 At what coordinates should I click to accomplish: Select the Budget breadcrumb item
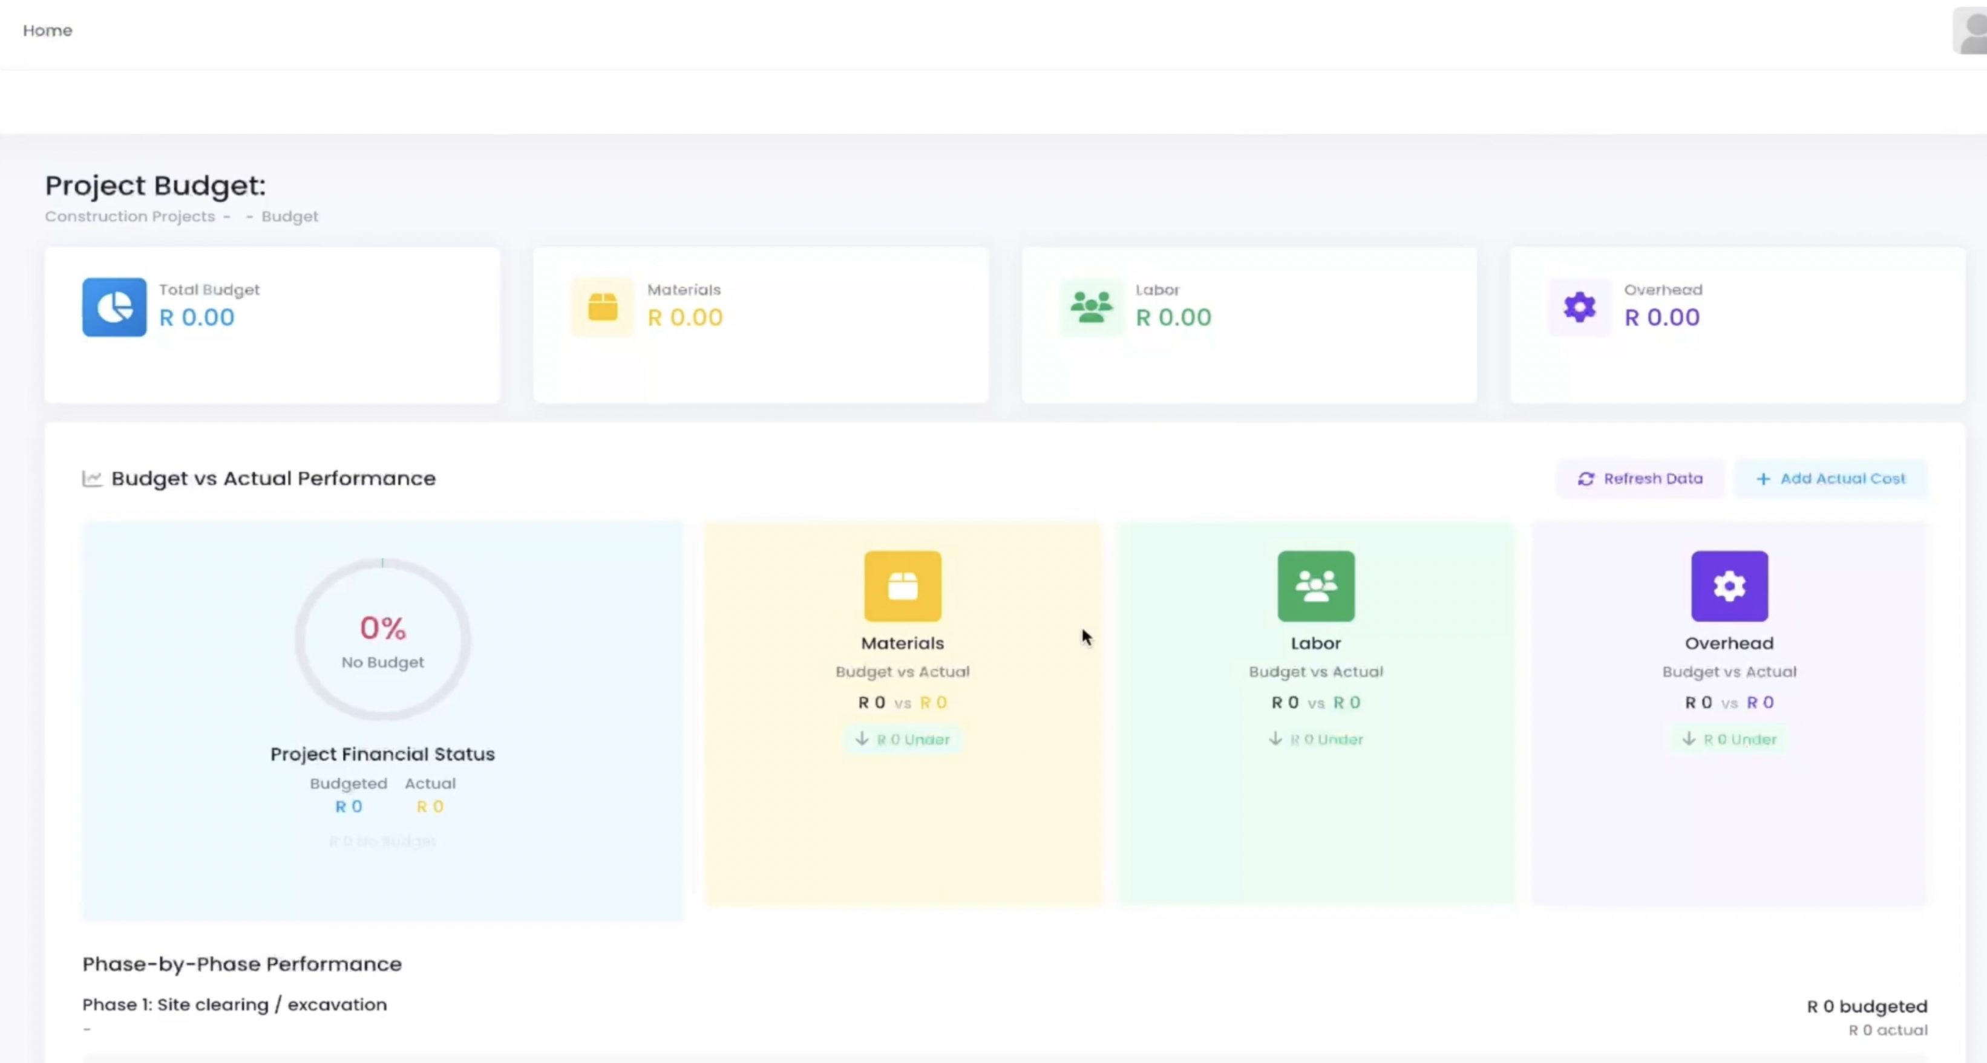[289, 216]
